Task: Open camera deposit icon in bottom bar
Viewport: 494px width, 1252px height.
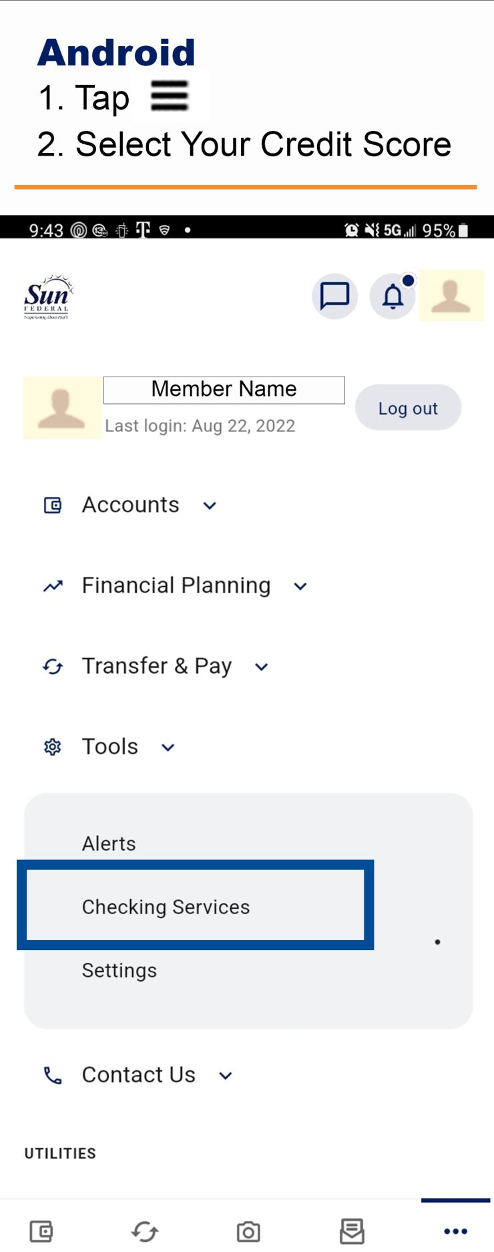Action: point(248,1231)
